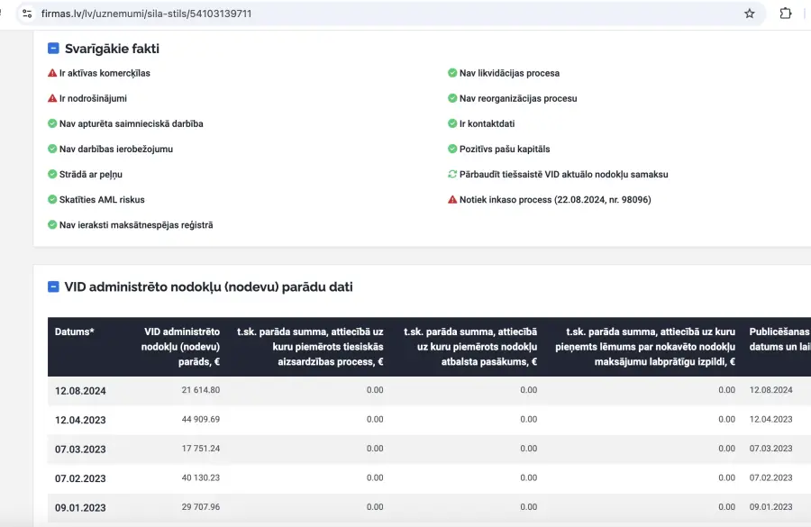Click the Nav darbības ierobežojumu text
This screenshot has height=527, width=811.
116,150
